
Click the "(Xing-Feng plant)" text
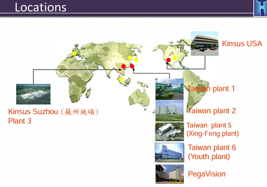point(213,133)
